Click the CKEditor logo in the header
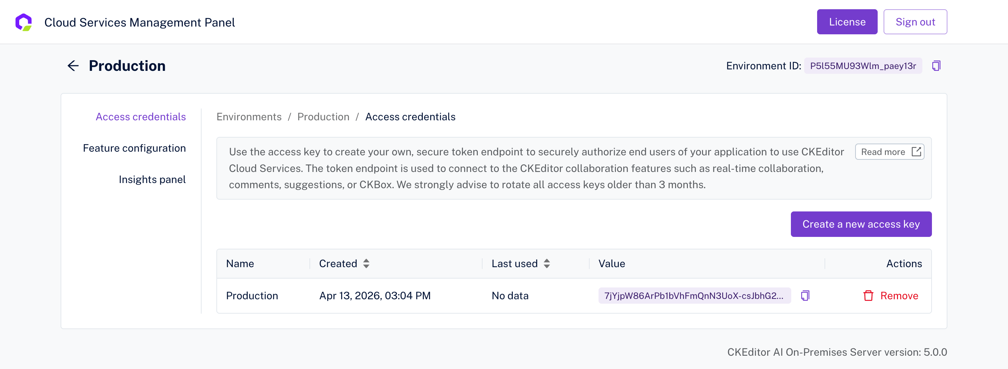 tap(24, 22)
